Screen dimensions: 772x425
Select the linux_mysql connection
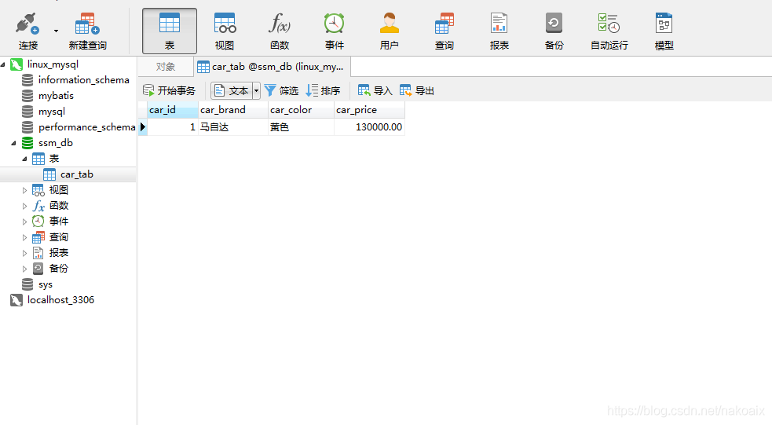point(53,64)
